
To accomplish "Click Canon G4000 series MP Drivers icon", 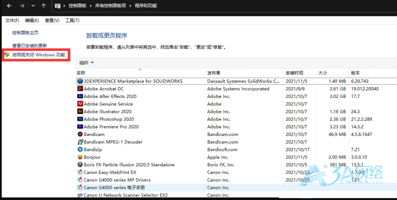I will point(80,180).
